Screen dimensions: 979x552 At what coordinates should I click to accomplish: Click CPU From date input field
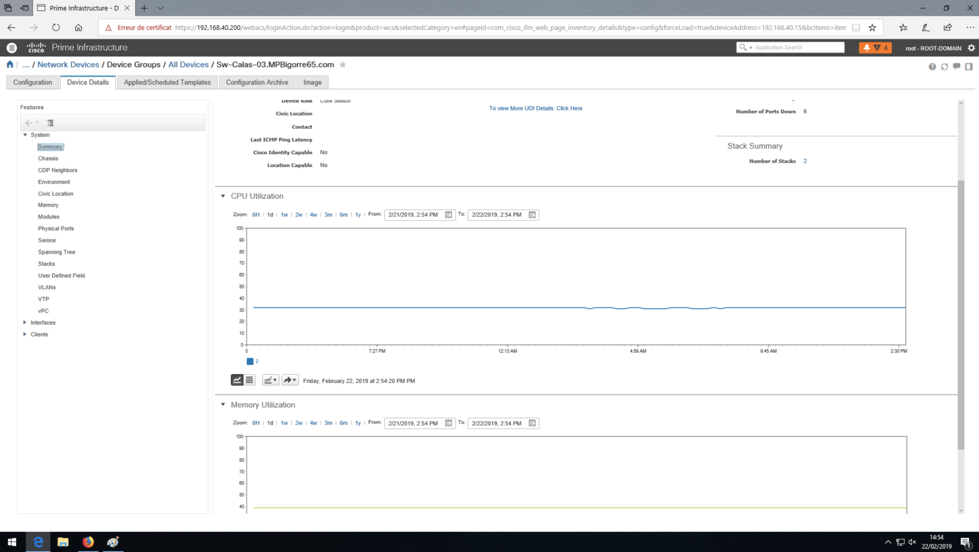(414, 215)
